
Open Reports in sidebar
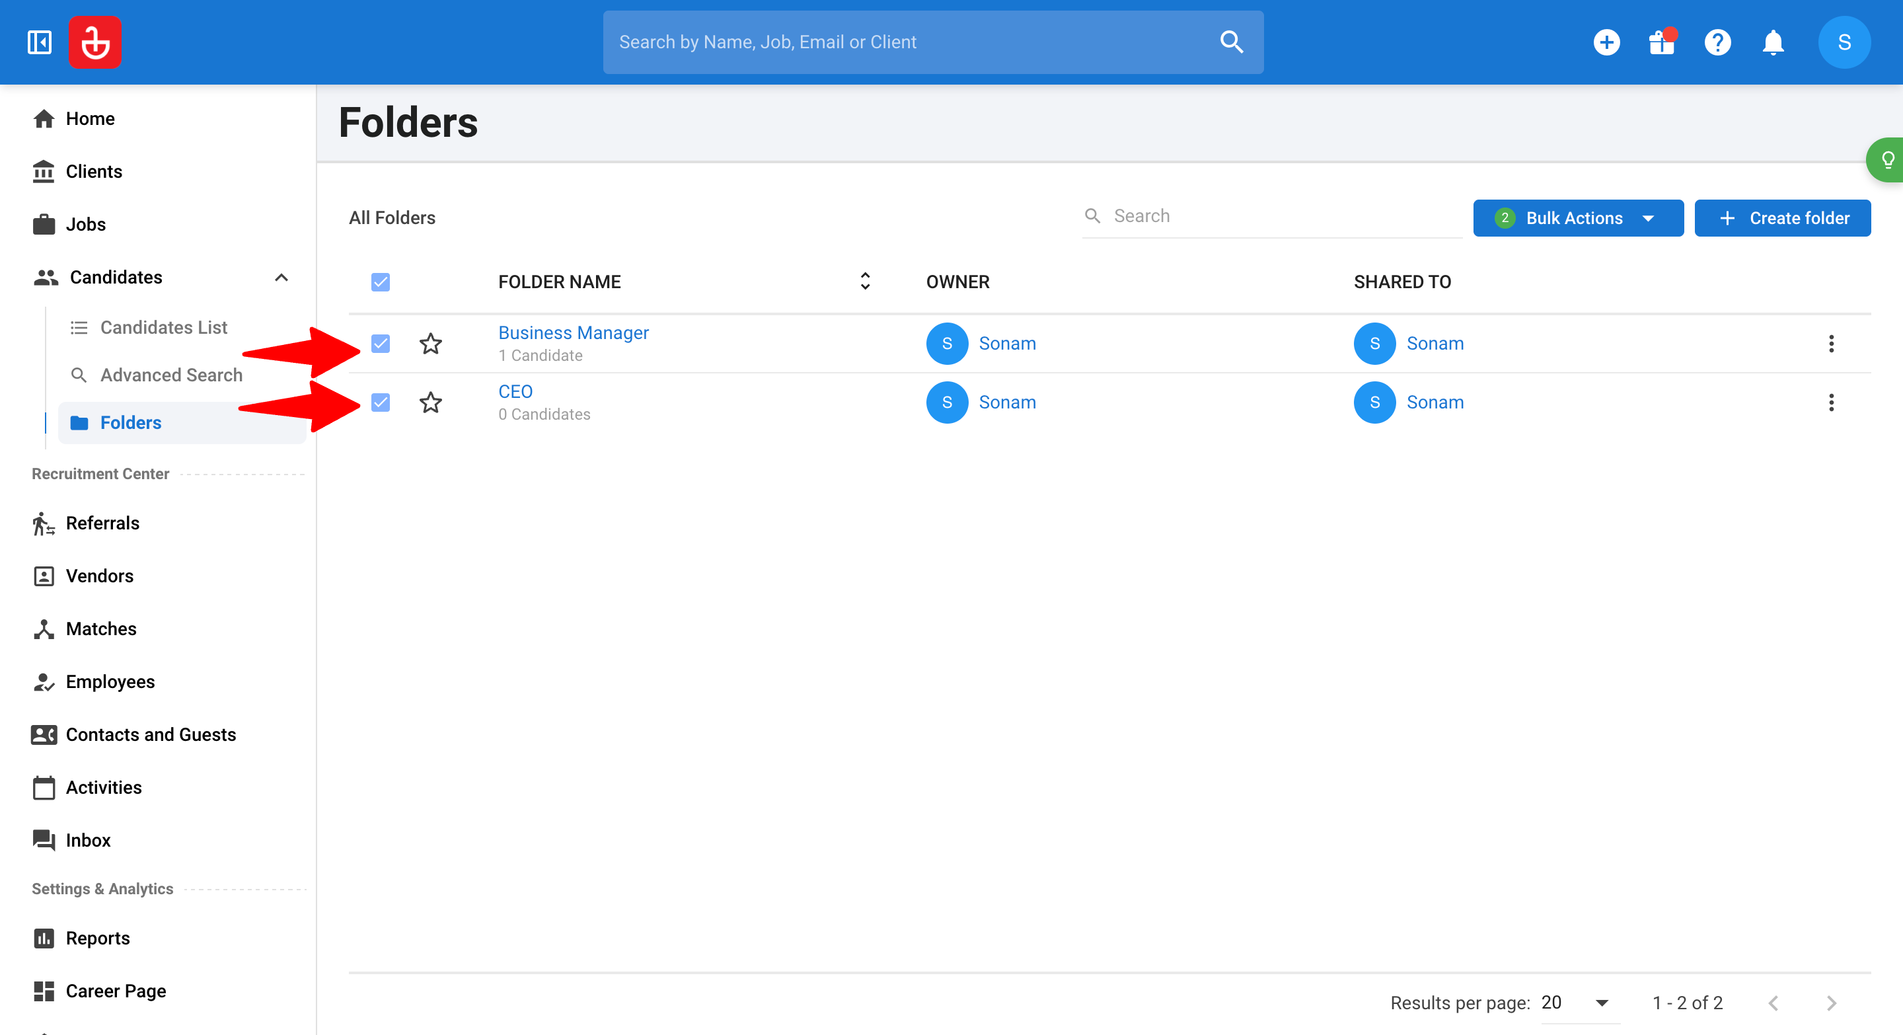(98, 939)
